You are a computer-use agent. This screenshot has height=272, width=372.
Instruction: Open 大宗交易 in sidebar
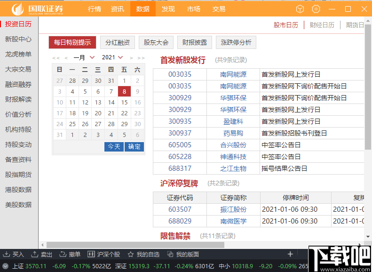(x=18, y=69)
